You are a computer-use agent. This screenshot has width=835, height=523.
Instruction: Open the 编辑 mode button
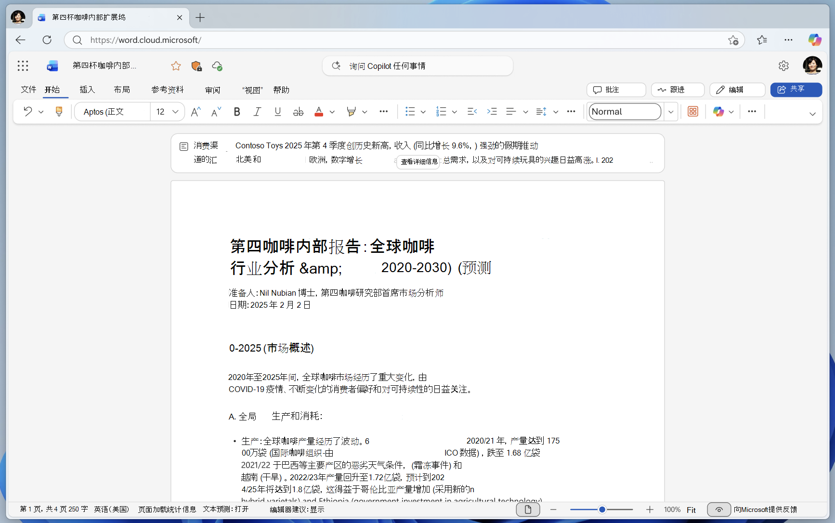point(737,90)
